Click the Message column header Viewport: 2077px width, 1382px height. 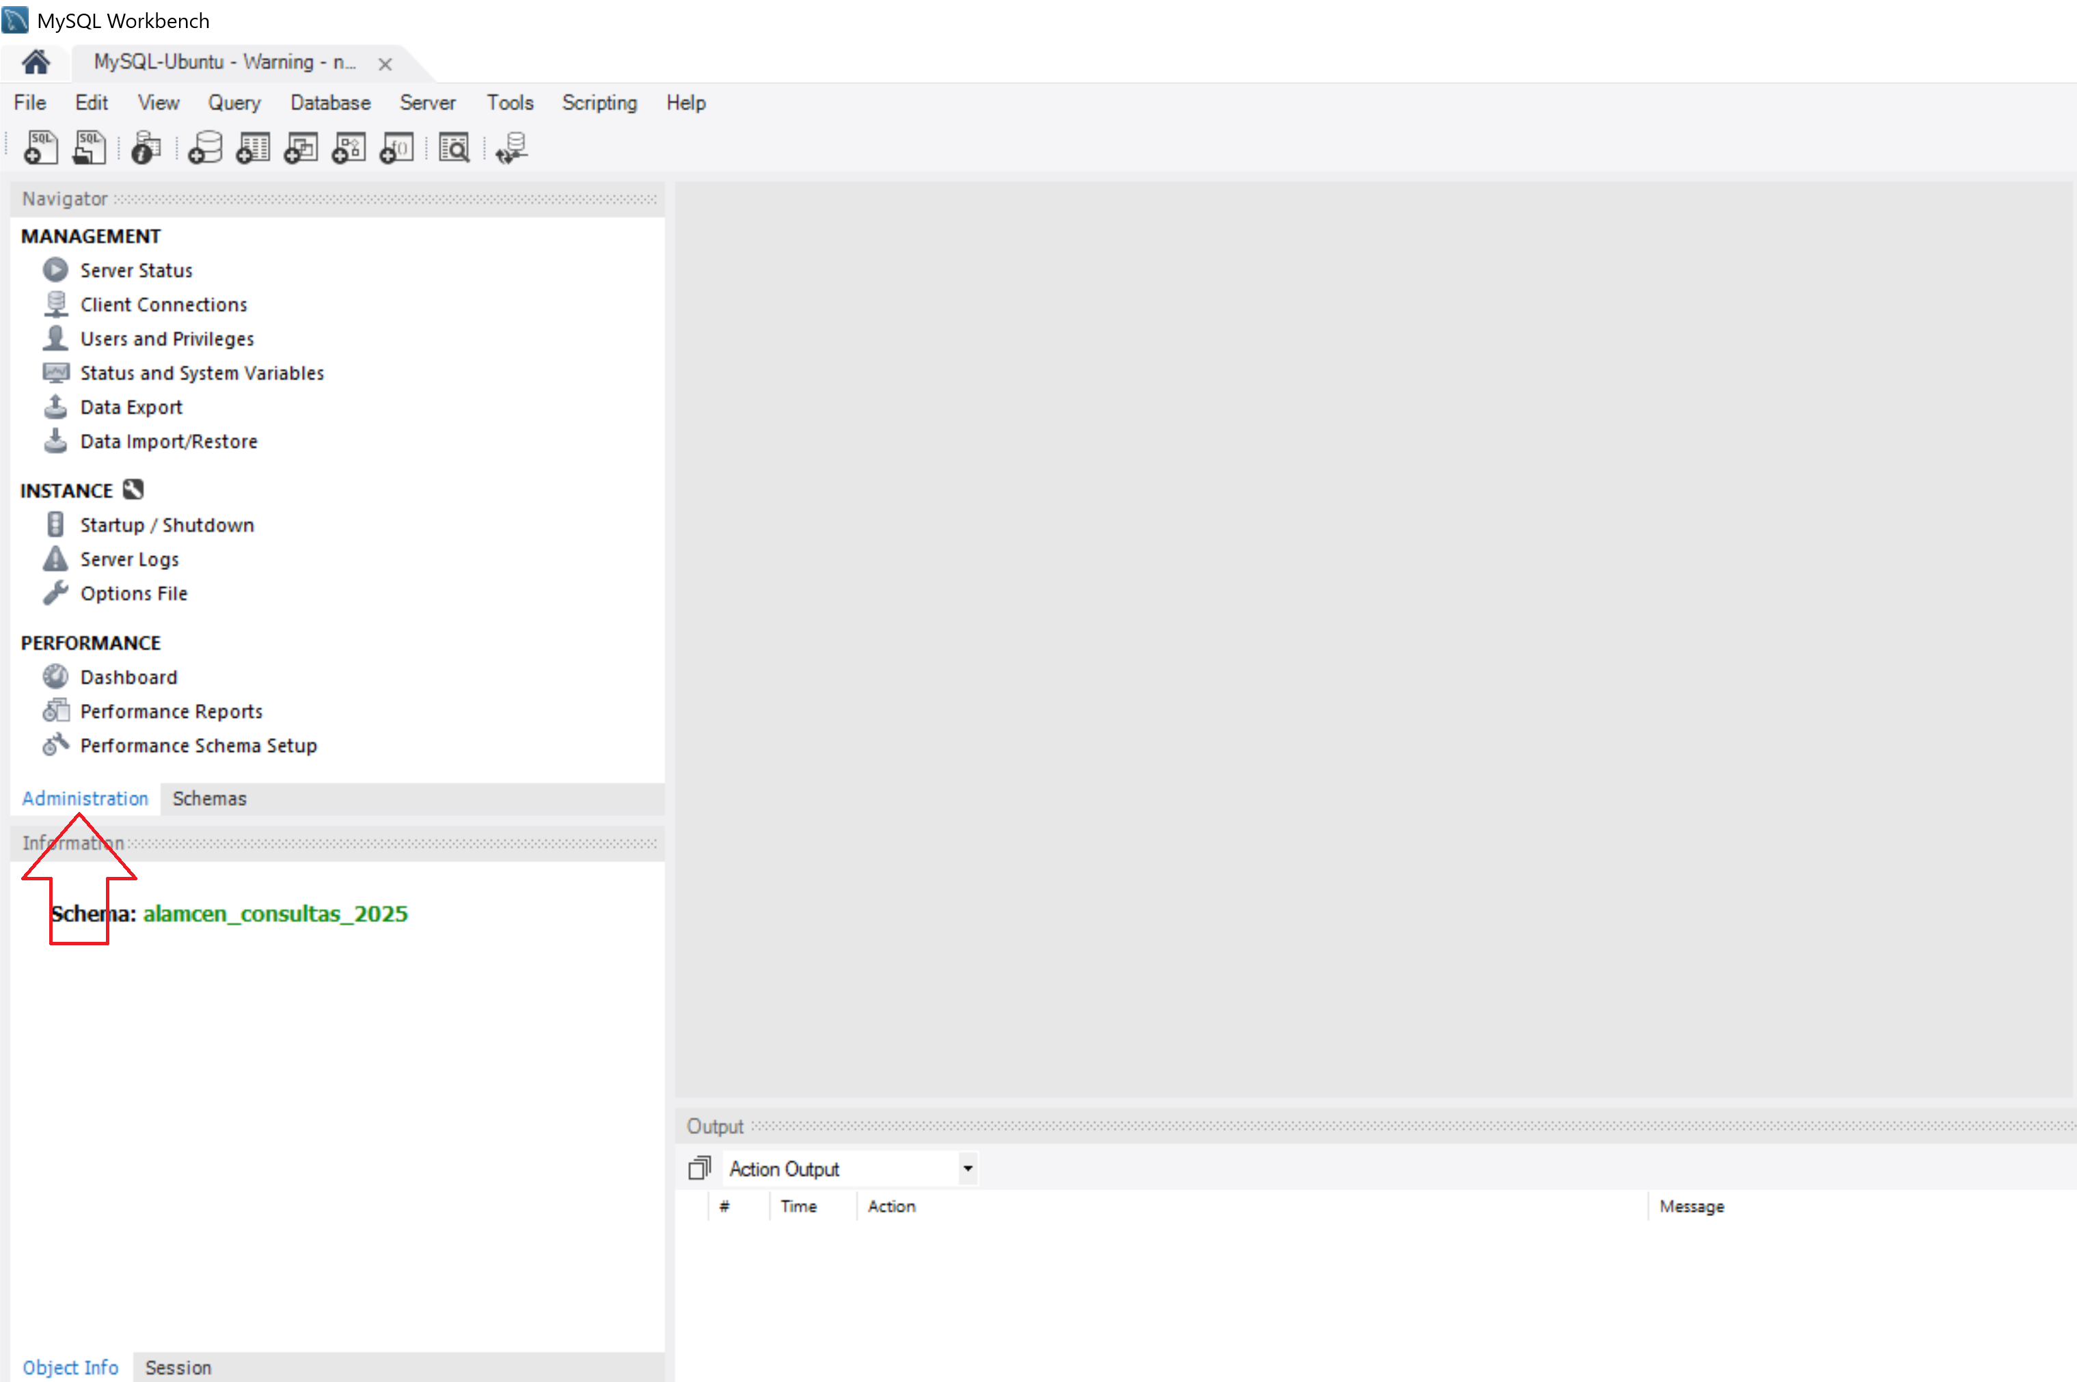(1692, 1206)
